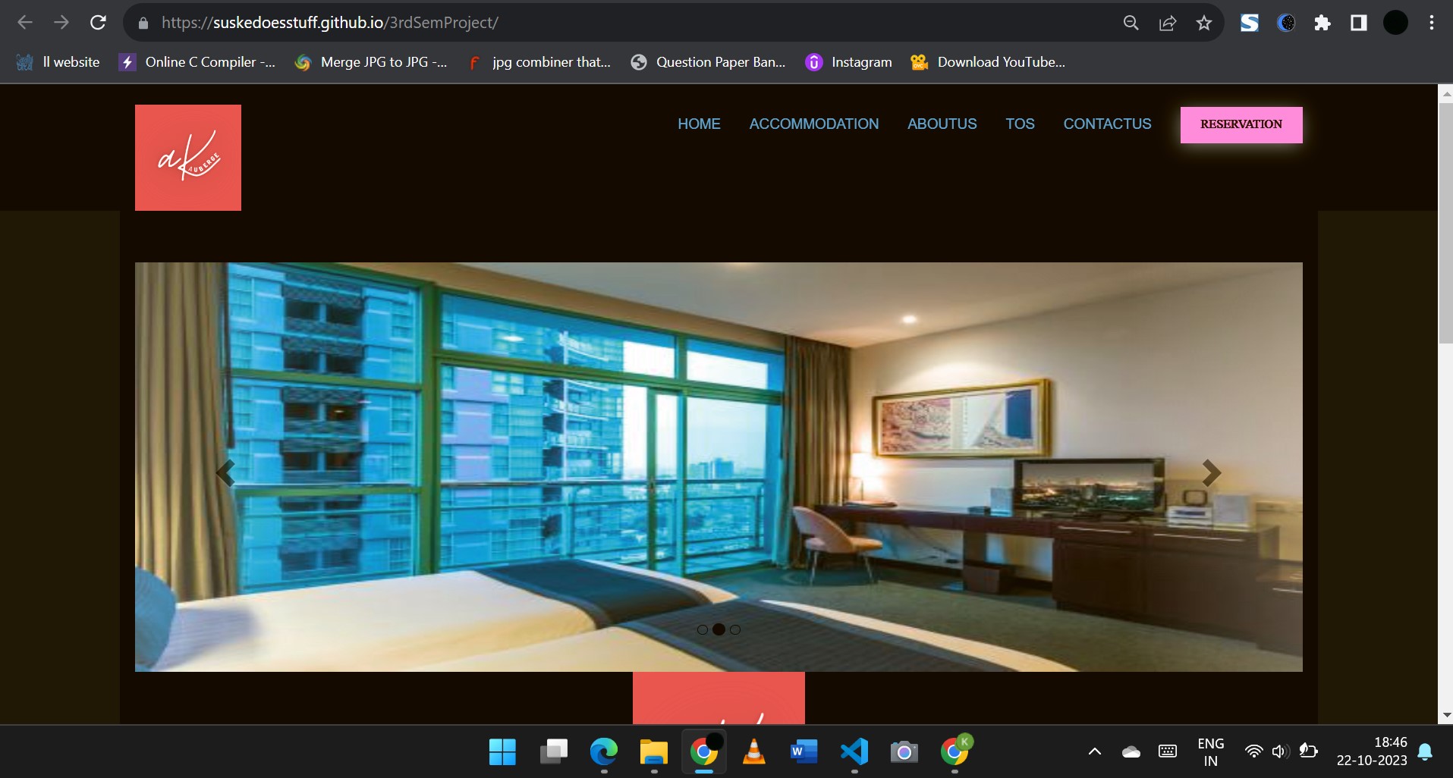Reload the page with the refresh icon
This screenshot has width=1453, height=778.
98,23
